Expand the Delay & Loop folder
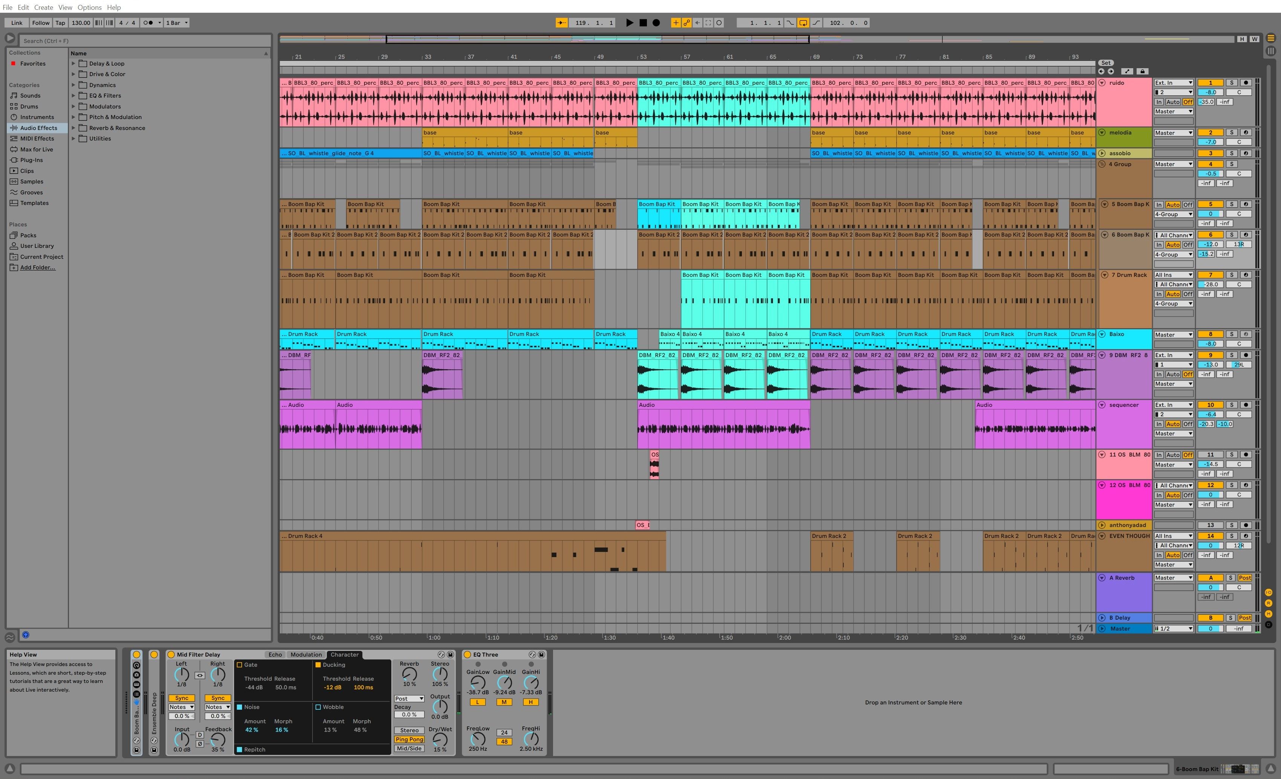This screenshot has height=779, width=1281. (x=73, y=63)
